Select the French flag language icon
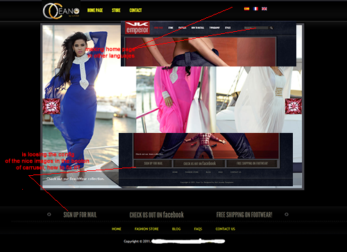The width and height of the screenshot is (347, 252). [255, 9]
